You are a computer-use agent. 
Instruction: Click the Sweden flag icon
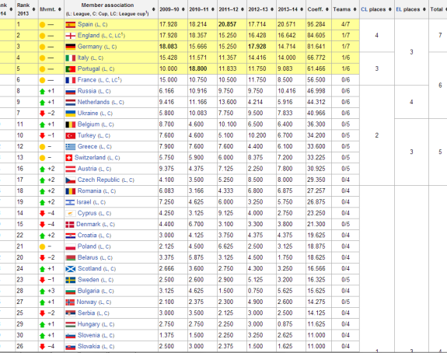pos(71,280)
